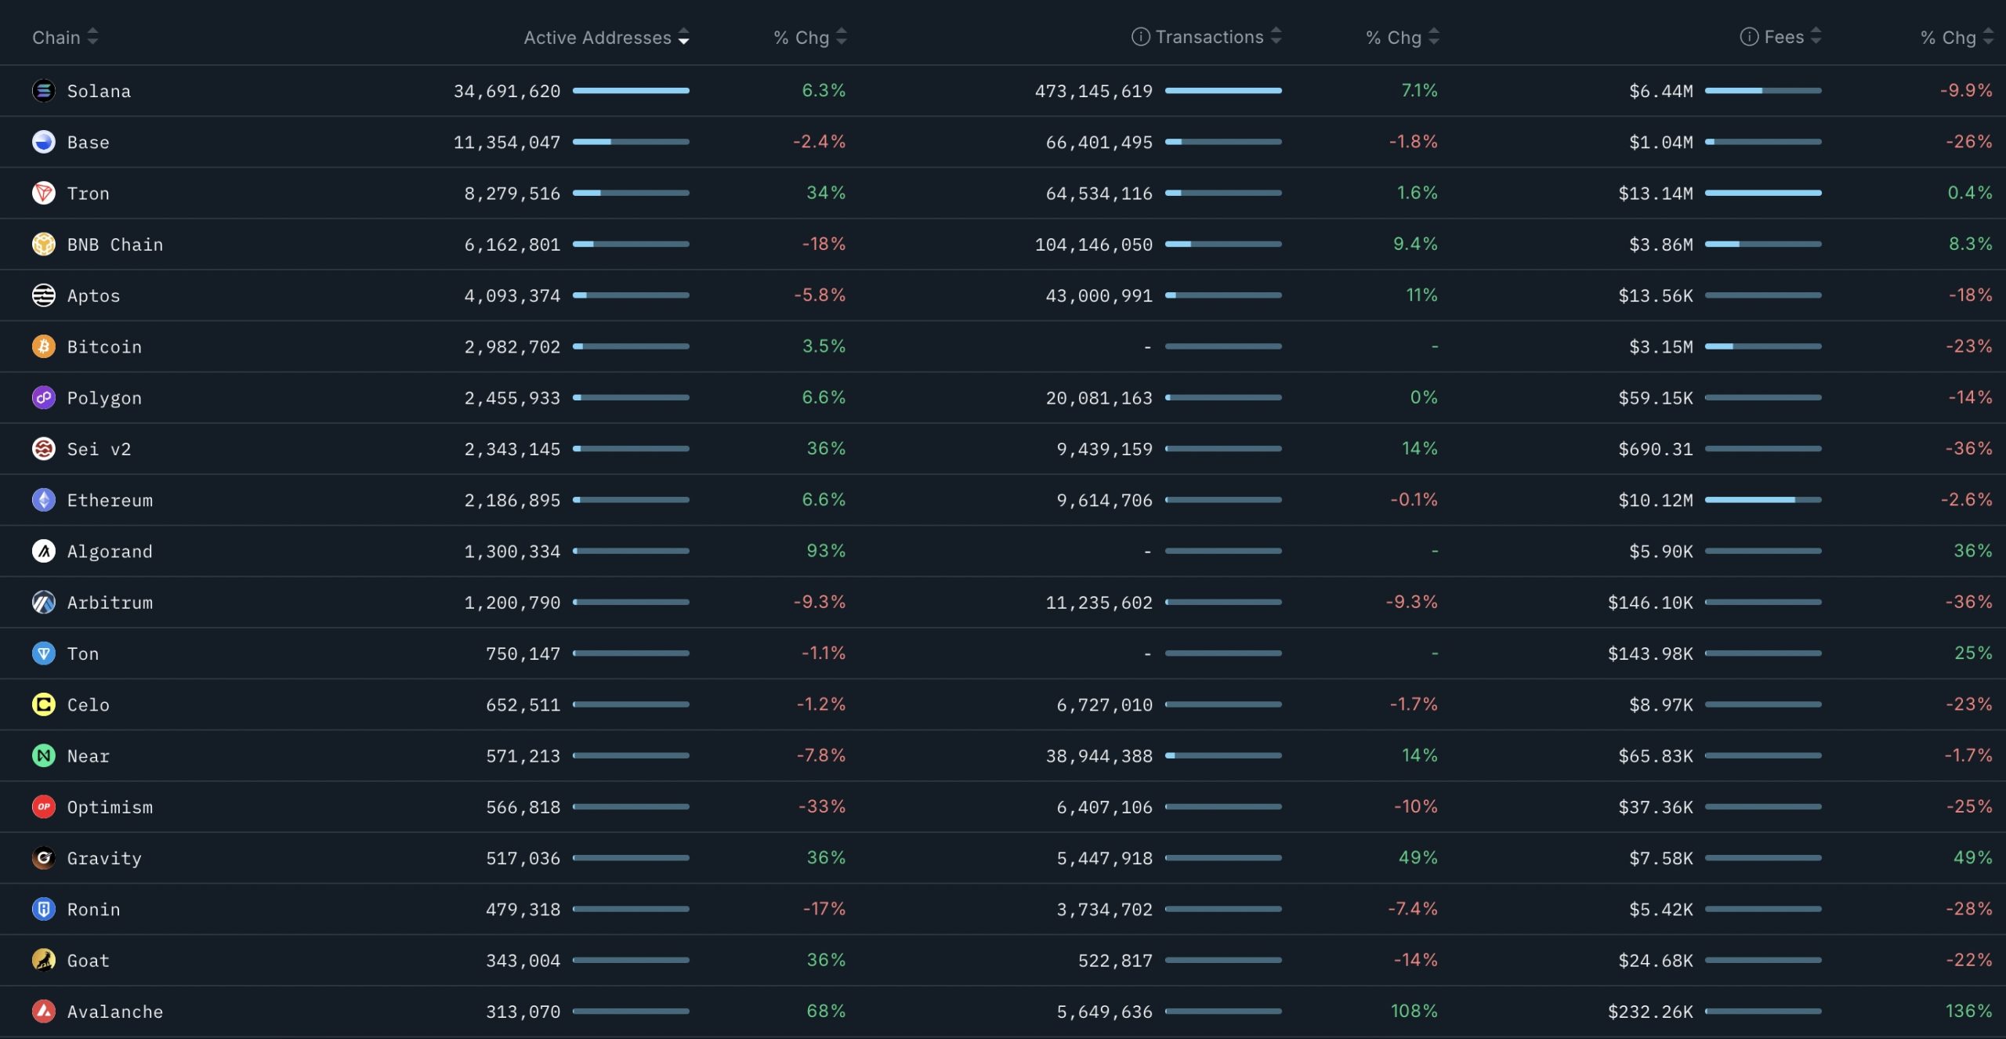Click the Bitcoin logo icon

(44, 346)
